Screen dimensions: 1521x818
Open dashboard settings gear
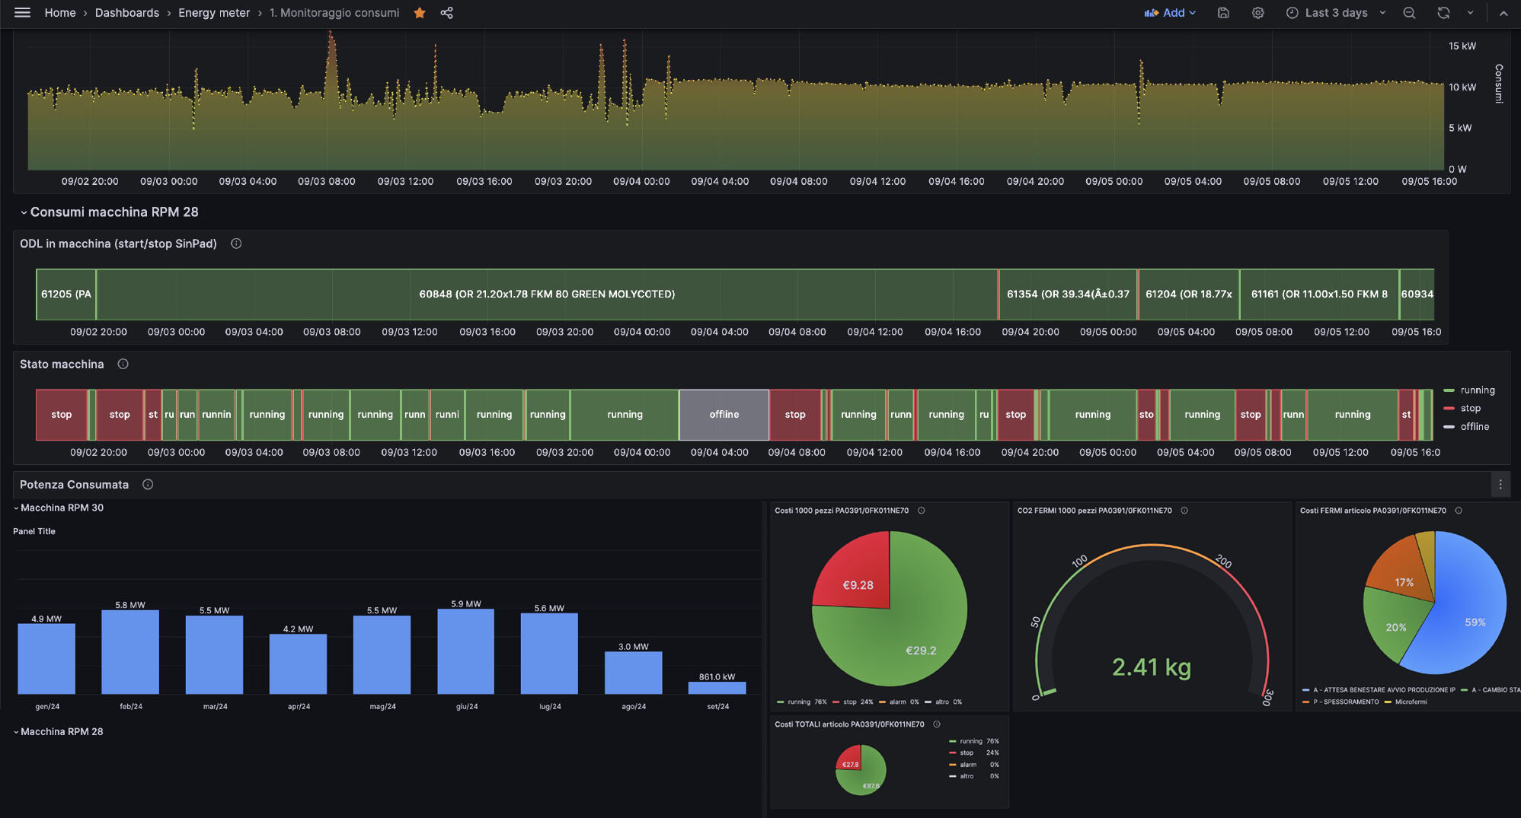coord(1257,13)
